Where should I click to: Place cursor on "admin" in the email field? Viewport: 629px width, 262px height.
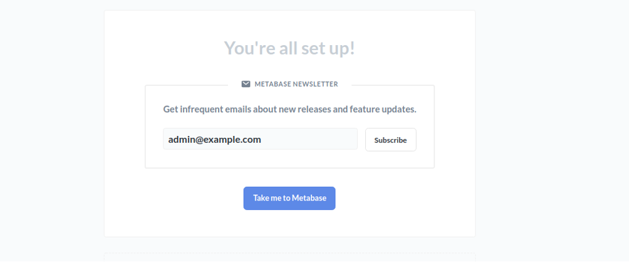[x=180, y=140]
